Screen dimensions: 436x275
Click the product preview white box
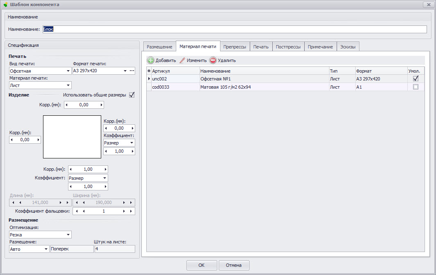coord(72,137)
